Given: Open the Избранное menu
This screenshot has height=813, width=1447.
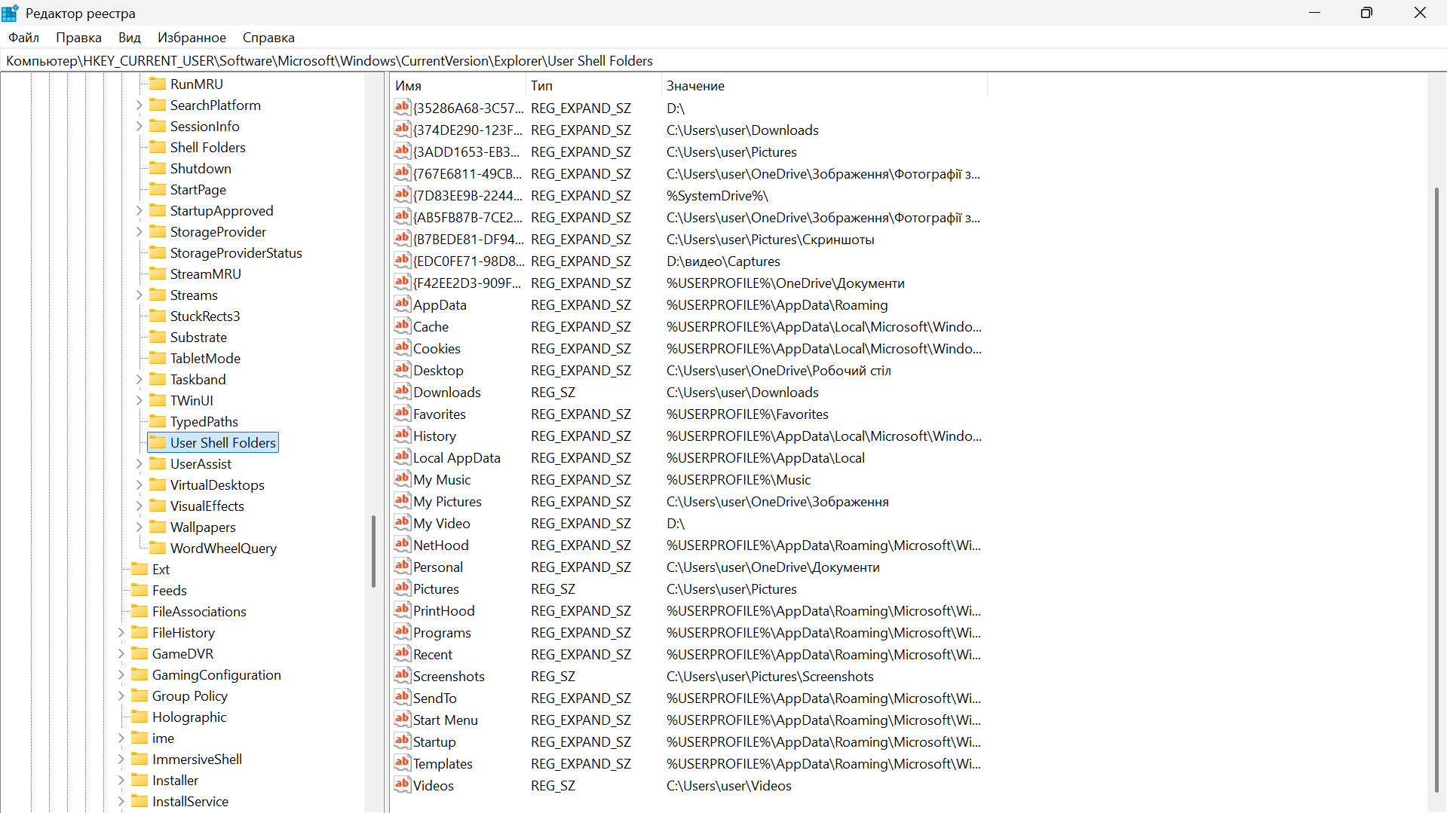Looking at the screenshot, I should 192,38.
